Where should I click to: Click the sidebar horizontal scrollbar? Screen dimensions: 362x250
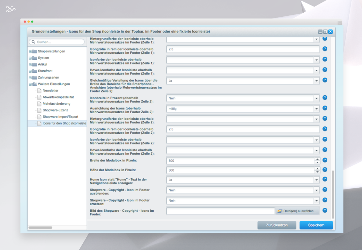[41, 228]
